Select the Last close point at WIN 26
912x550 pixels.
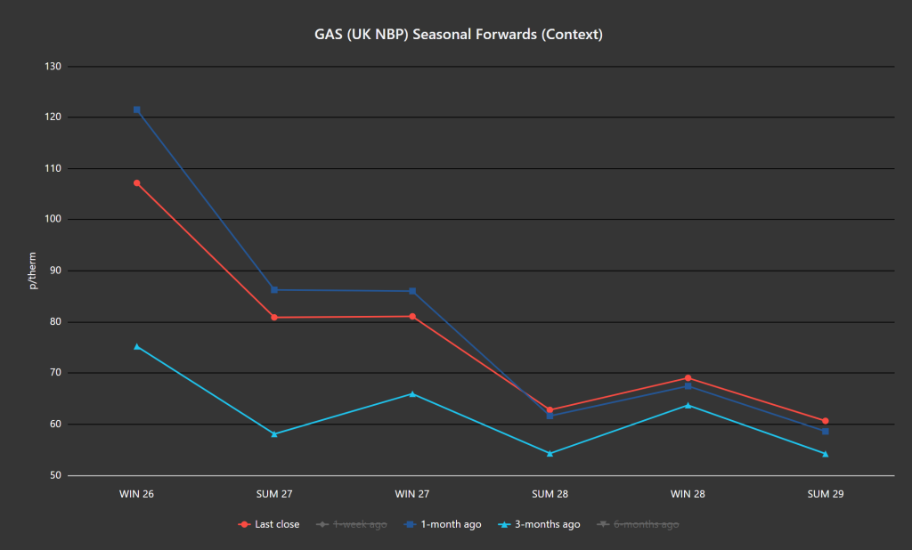tap(136, 182)
